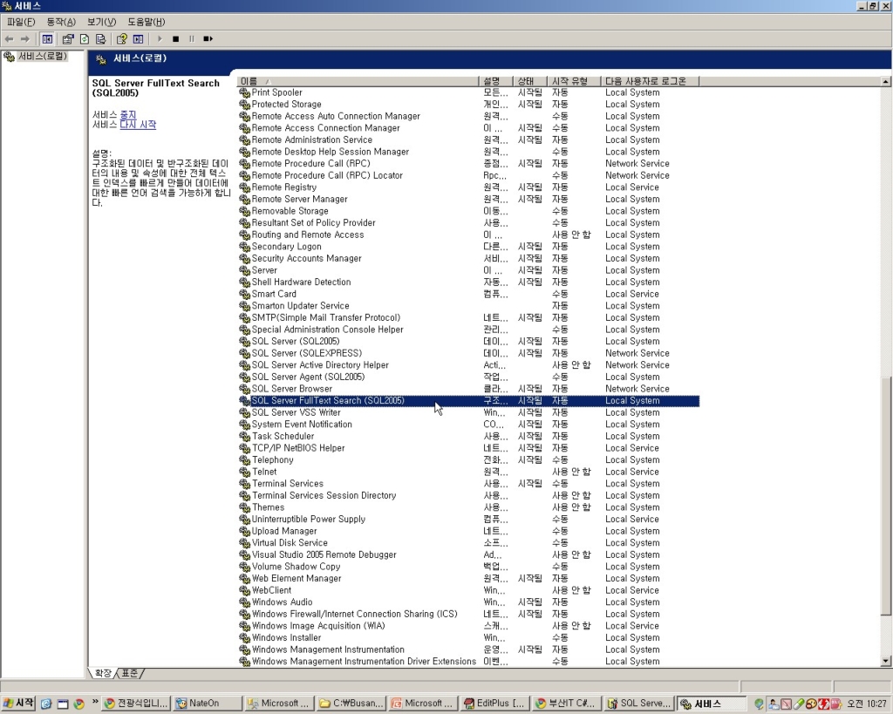
Task: Click the Export List toolbar icon
Action: [101, 38]
